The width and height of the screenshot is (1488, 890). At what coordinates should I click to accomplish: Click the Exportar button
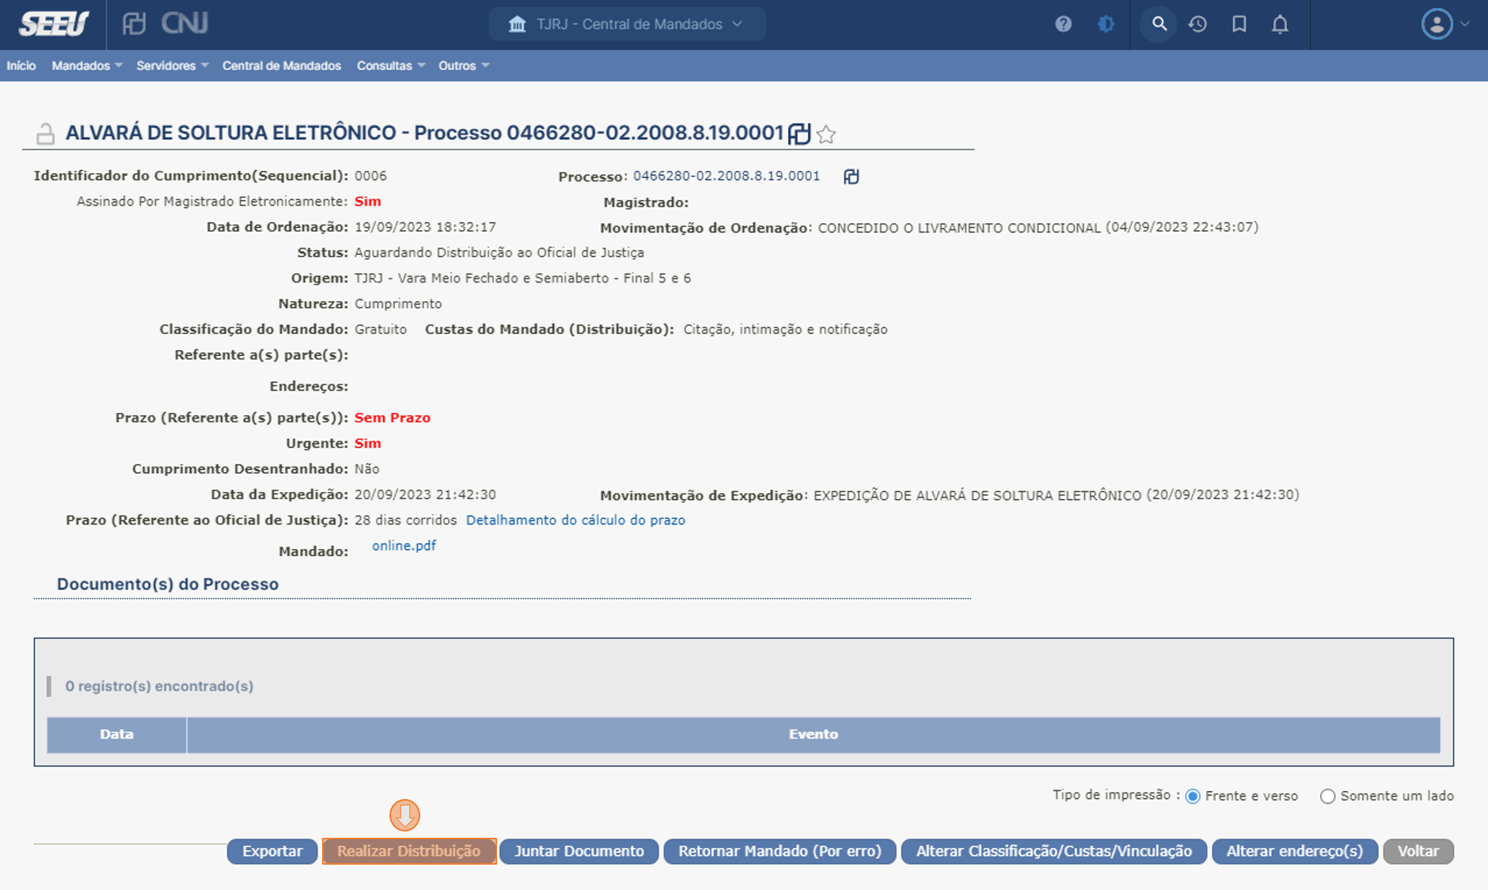(x=272, y=851)
